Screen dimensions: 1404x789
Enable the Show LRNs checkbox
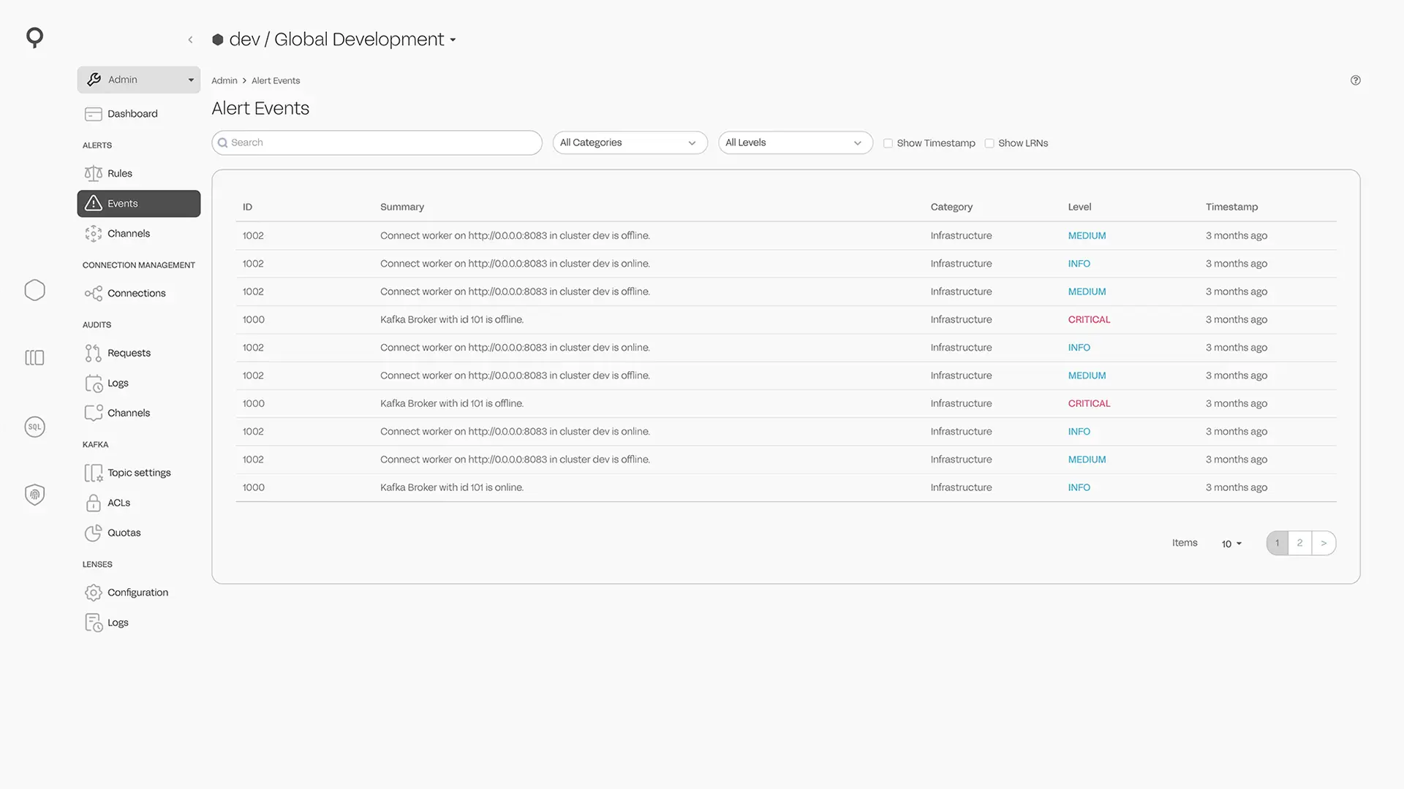point(989,143)
